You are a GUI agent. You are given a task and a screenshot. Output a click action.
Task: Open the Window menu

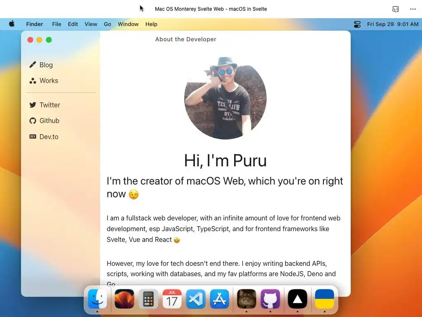pos(128,24)
